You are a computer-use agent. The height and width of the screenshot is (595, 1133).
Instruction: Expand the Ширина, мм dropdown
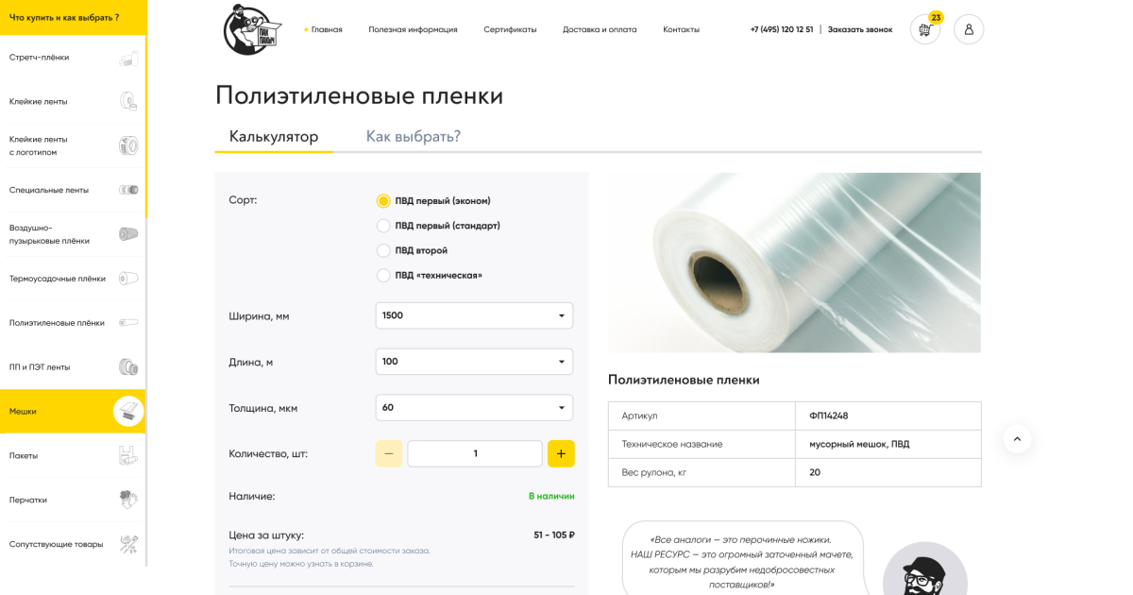coord(474,315)
